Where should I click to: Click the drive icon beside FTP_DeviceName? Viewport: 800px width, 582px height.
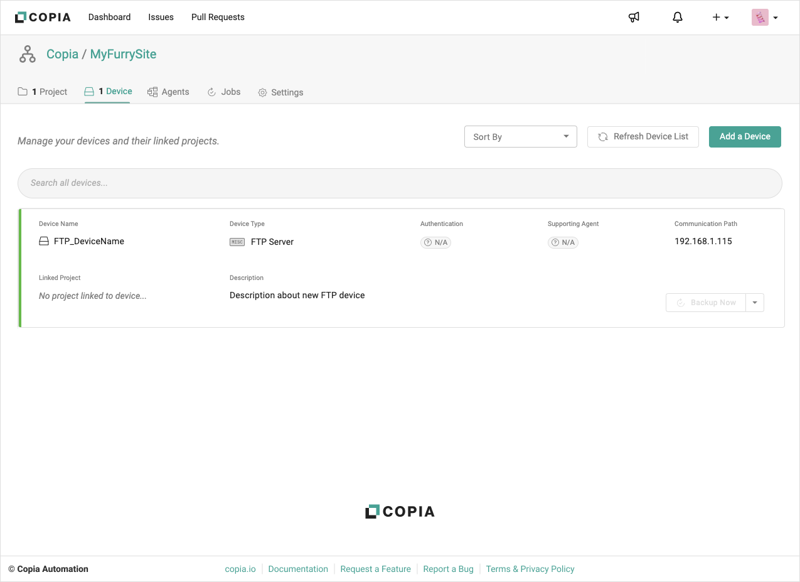[44, 241]
